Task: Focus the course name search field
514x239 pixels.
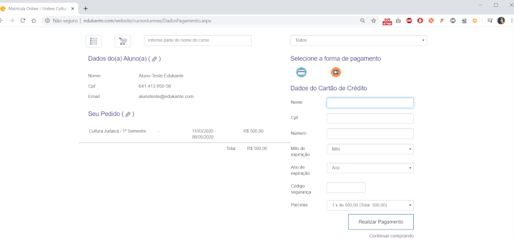Action: (x=198, y=40)
